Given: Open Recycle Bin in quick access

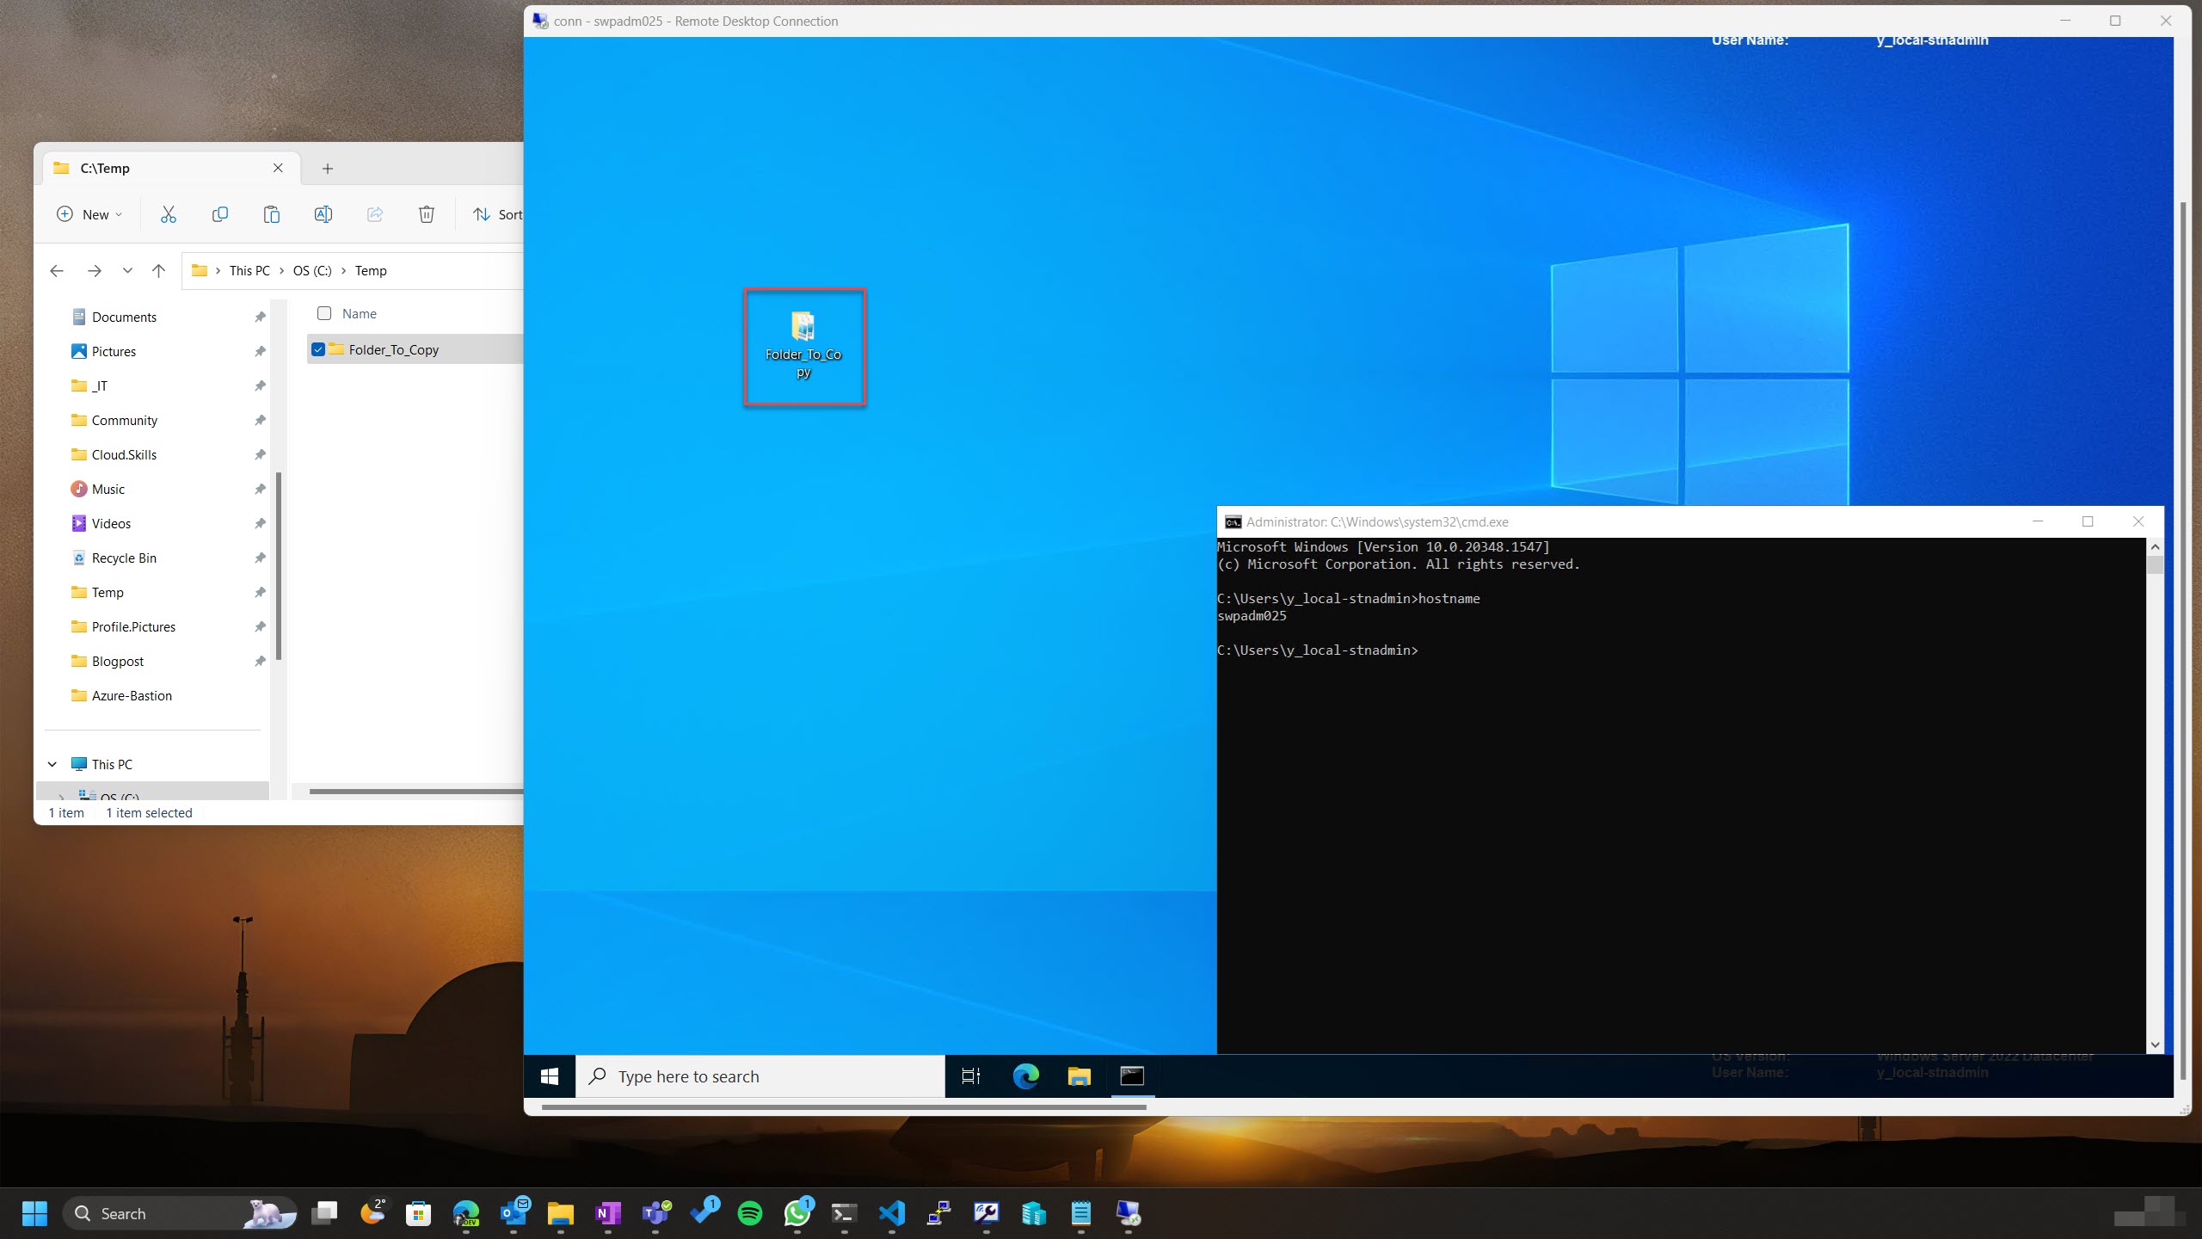Looking at the screenshot, I should pyautogui.click(x=124, y=558).
